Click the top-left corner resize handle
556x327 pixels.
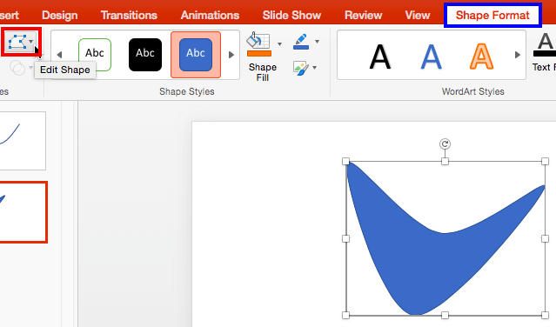click(x=345, y=162)
